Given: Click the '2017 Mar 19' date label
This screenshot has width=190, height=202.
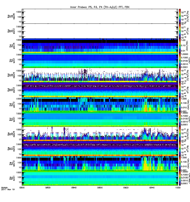Looking at the screenshot, I should tap(8, 189).
